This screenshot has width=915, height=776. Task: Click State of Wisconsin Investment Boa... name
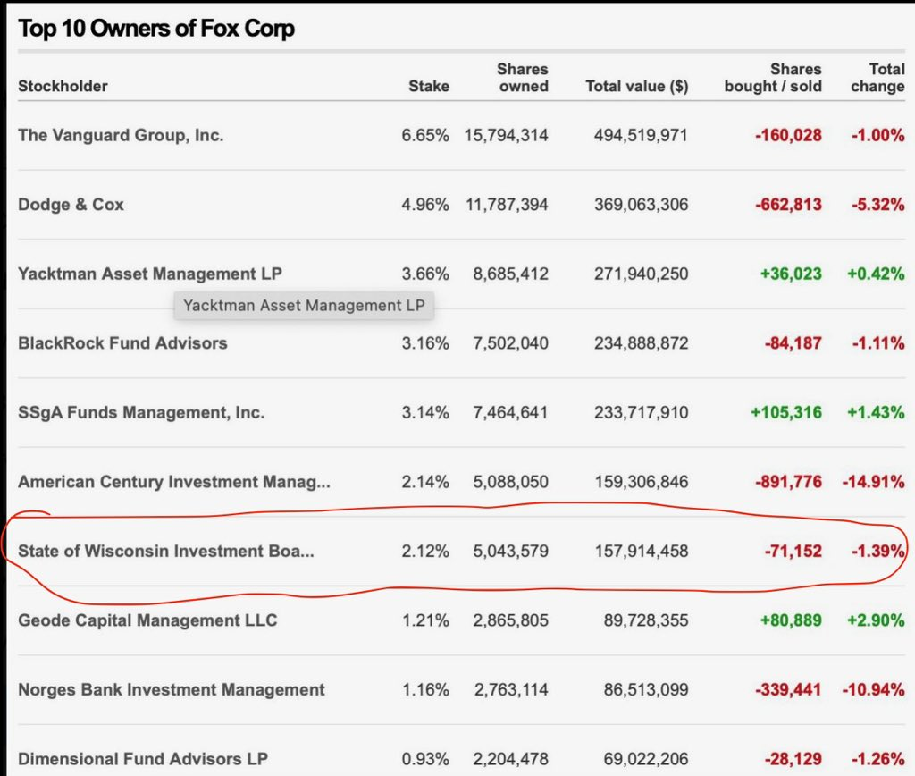(165, 551)
